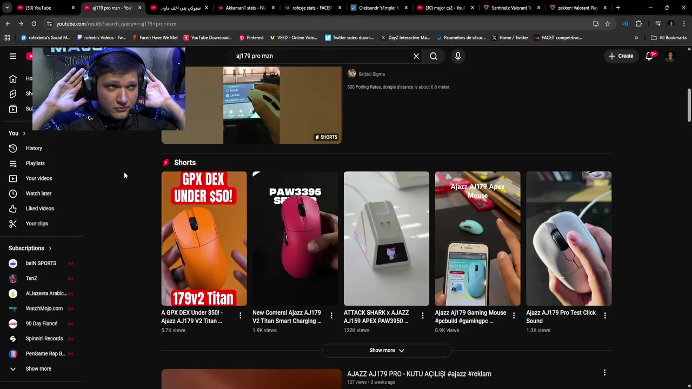692x389 pixels.
Task: Open PAW3395 pink mouse short thumbnail
Action: pyautogui.click(x=295, y=239)
